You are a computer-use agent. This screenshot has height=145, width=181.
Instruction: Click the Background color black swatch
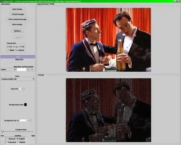(x=25, y=105)
